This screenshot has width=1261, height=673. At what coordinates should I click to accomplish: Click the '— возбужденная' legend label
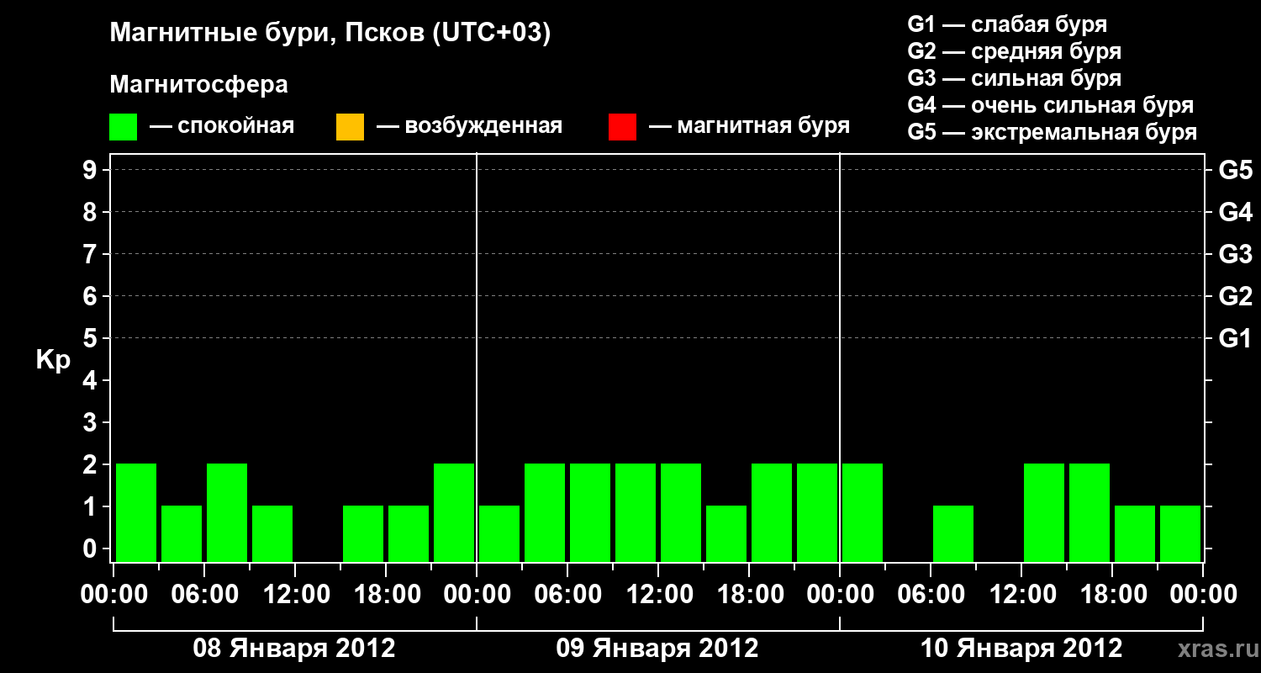(x=469, y=127)
